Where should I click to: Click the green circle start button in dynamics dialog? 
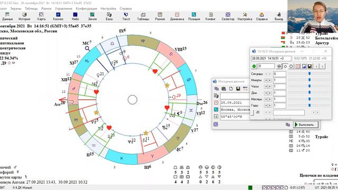point(254,66)
